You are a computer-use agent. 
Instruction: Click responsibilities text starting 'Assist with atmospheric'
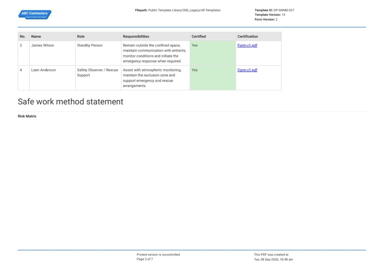tap(152, 78)
